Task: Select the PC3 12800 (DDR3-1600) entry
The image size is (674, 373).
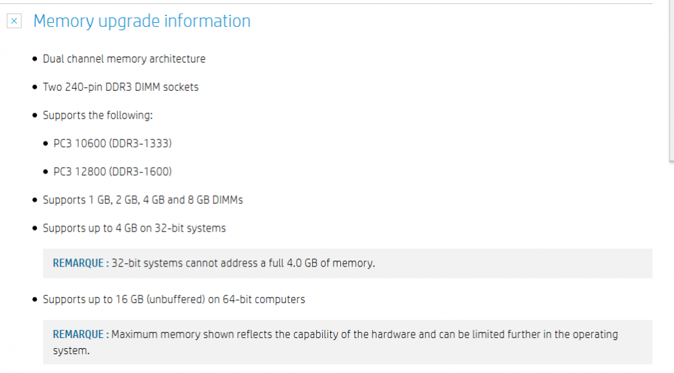Action: coord(113,172)
